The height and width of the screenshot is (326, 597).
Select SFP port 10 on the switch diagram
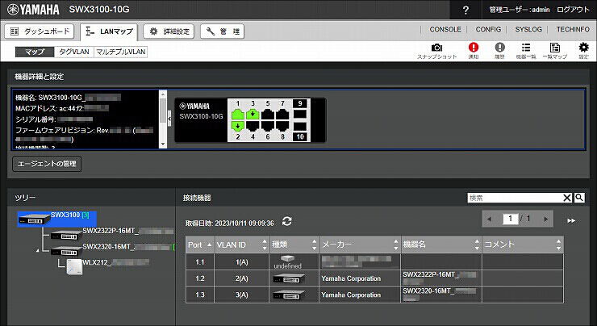pyautogui.click(x=300, y=127)
